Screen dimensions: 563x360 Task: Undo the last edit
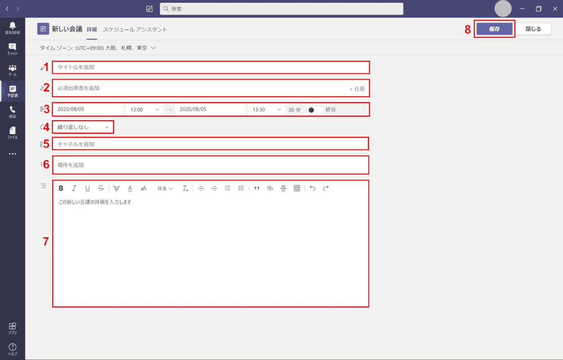[313, 189]
